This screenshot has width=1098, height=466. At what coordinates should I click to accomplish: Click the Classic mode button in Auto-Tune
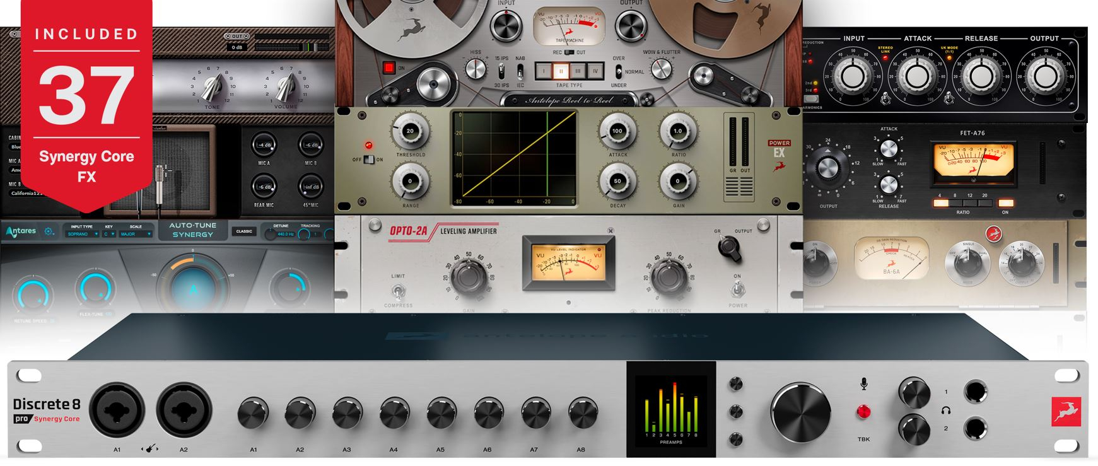[x=244, y=231]
